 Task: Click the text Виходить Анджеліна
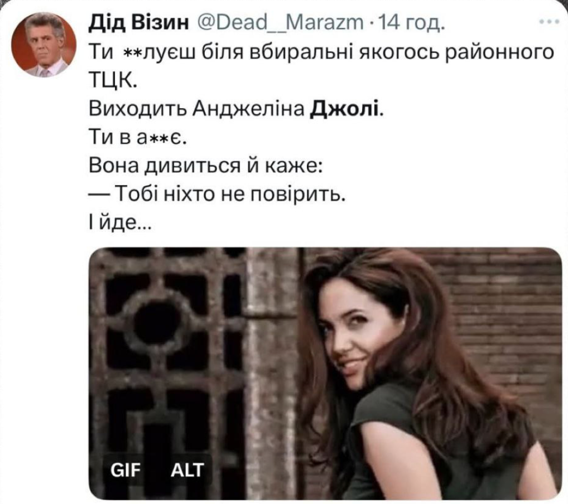[x=197, y=109]
